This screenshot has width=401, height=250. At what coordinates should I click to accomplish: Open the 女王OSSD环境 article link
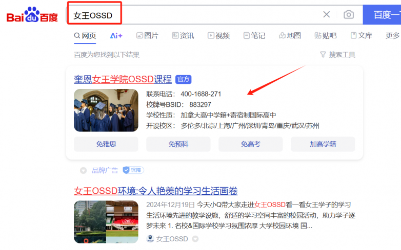156,191
